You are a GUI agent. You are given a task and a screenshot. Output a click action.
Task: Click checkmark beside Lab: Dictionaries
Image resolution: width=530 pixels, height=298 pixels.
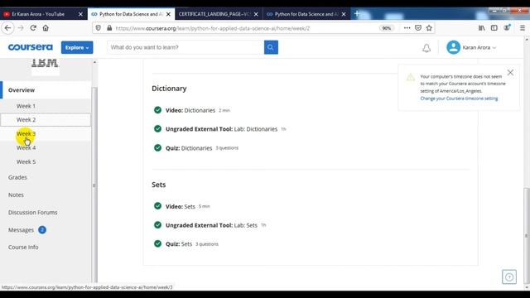(157, 129)
